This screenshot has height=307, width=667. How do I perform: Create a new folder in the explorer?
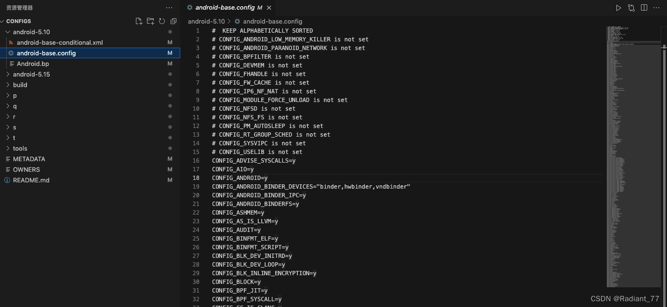[150, 21]
